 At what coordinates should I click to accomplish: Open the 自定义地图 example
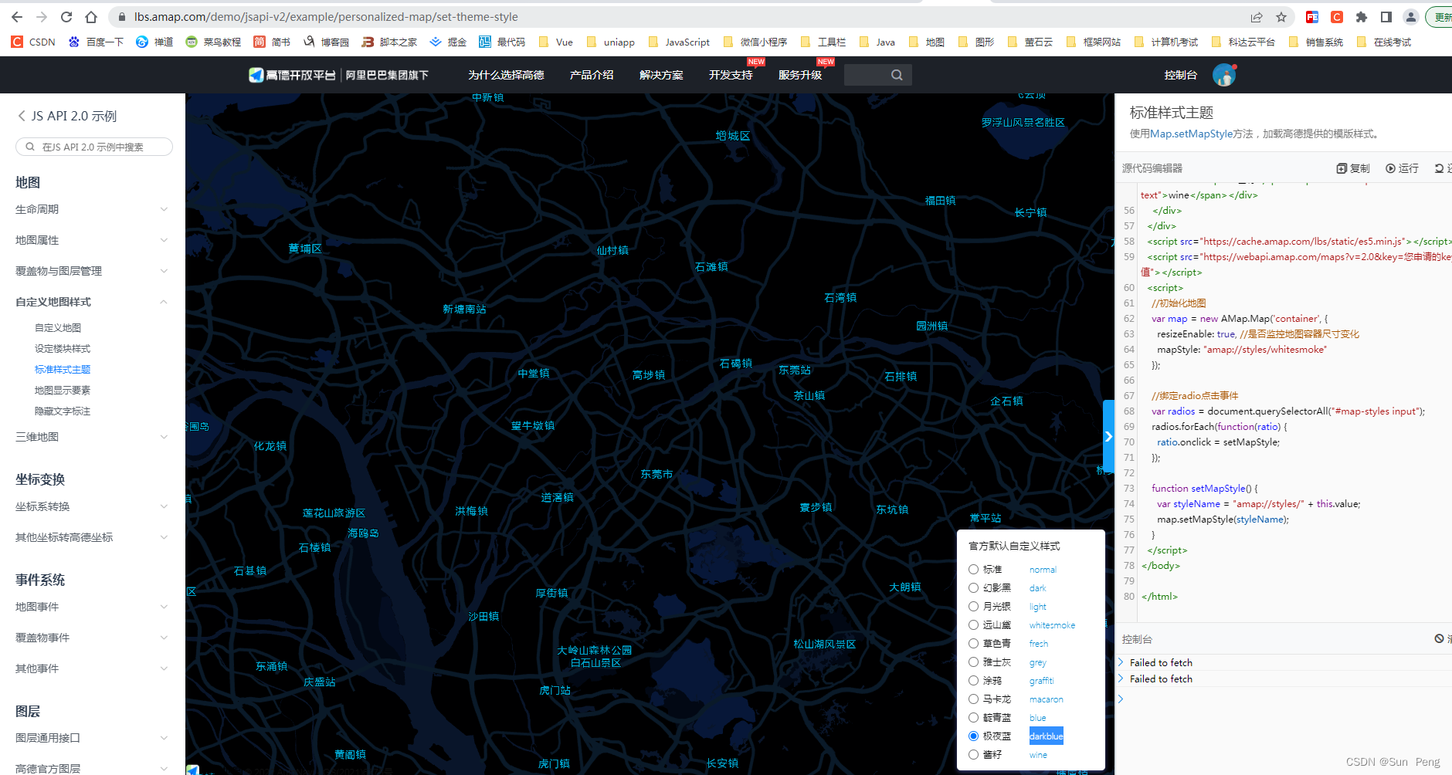coord(58,328)
